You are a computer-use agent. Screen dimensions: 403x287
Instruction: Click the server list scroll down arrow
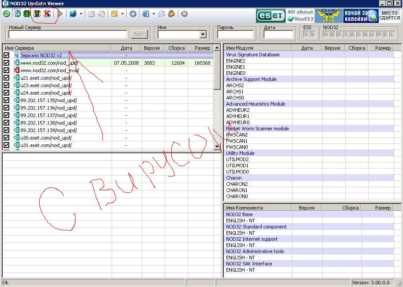217,146
